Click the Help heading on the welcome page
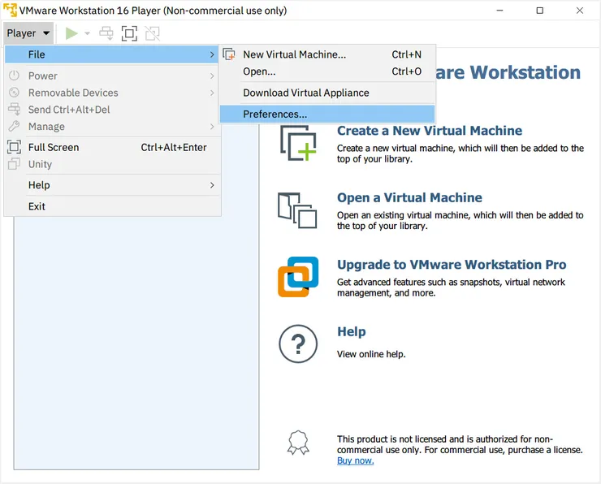 pos(351,331)
